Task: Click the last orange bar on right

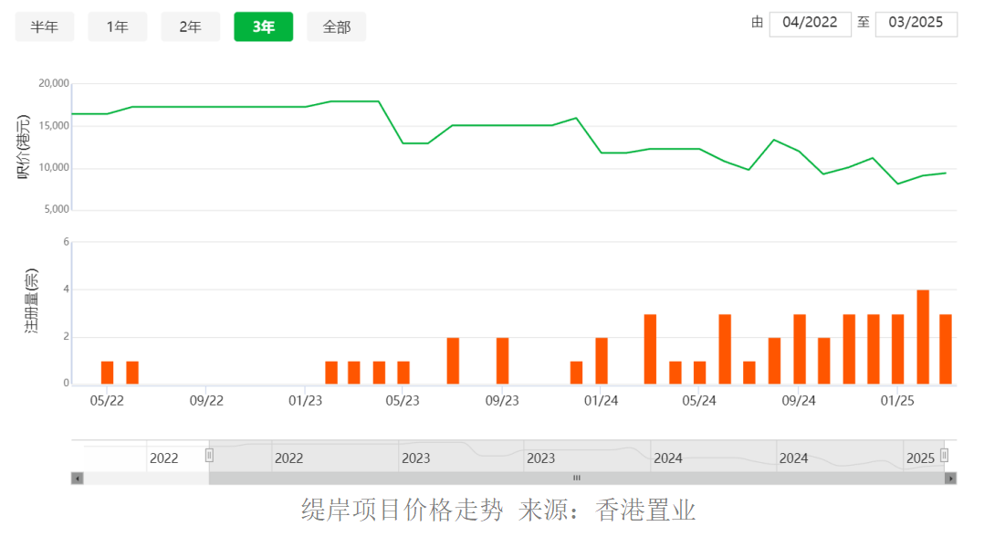Action: (x=946, y=349)
